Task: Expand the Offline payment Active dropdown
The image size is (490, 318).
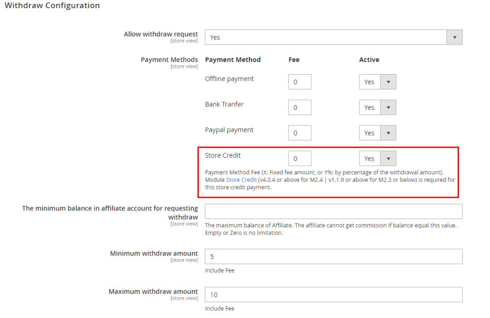Action: (x=377, y=82)
